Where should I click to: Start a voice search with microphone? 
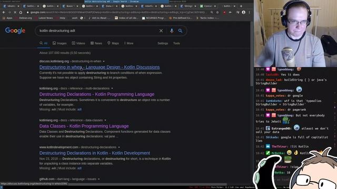(x=172, y=31)
